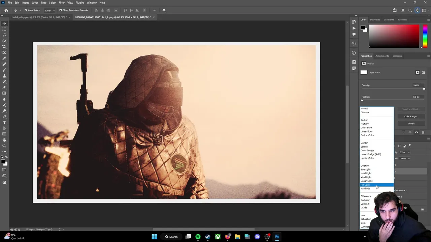431x242 pixels.
Task: Adjust the mask Density slider
Action: pyautogui.click(x=393, y=89)
